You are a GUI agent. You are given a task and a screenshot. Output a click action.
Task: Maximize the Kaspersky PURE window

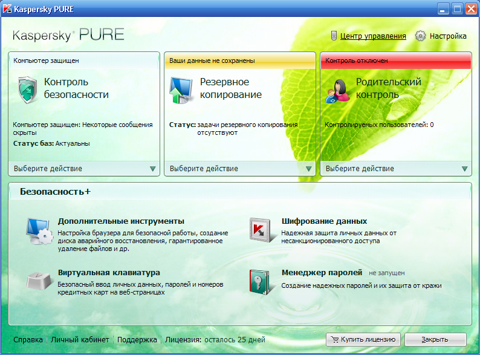[457, 9]
